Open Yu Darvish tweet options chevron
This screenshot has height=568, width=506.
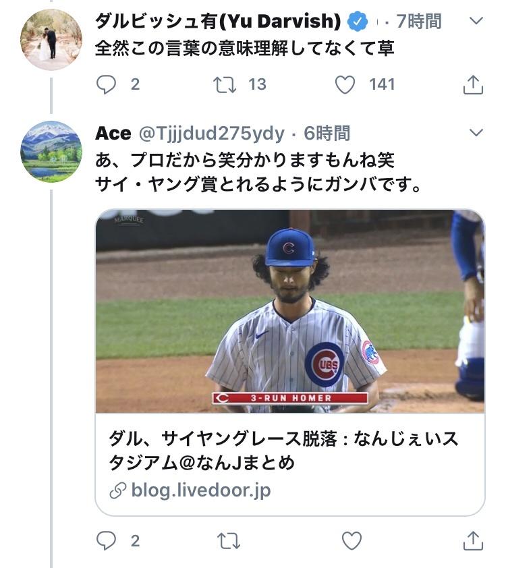pos(476,21)
